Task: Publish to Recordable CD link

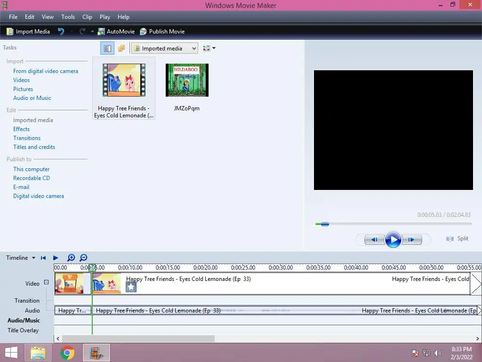Action: [32, 178]
